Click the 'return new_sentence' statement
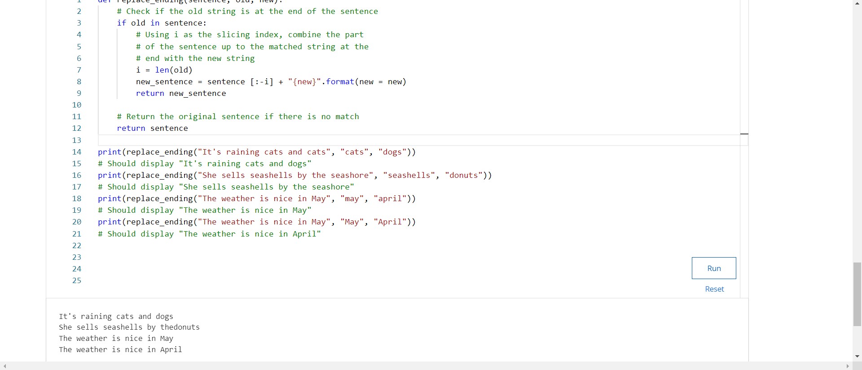Screen dimensions: 862x370 pyautogui.click(x=180, y=93)
